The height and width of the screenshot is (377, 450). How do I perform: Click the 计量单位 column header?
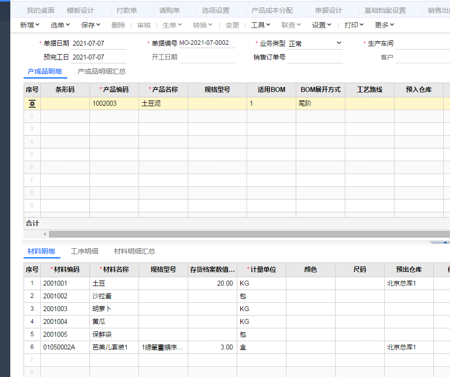(x=262, y=269)
